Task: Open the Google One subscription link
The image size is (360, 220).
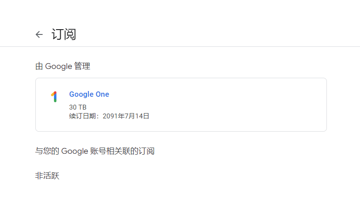Action: click(x=89, y=94)
